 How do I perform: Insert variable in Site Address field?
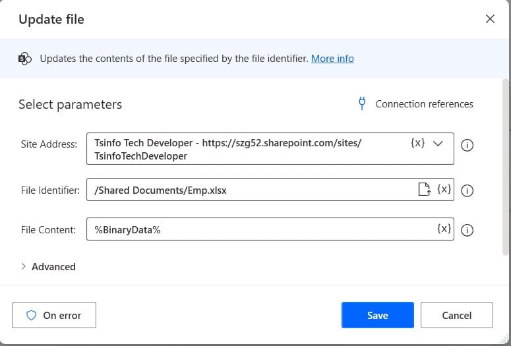pos(417,143)
